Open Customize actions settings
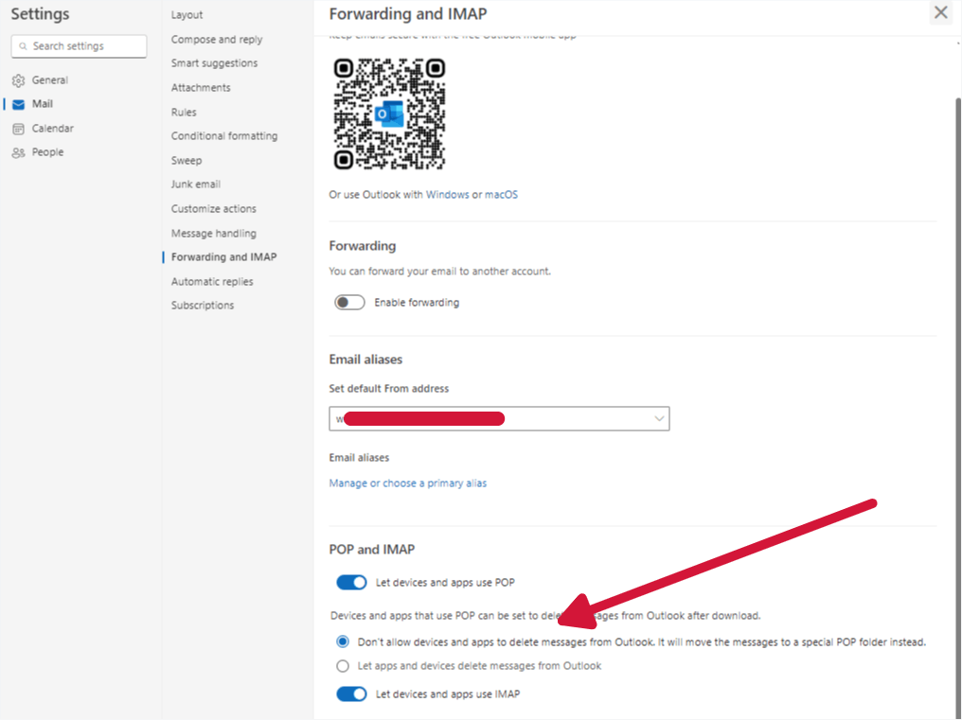962x720 pixels. pyautogui.click(x=213, y=208)
